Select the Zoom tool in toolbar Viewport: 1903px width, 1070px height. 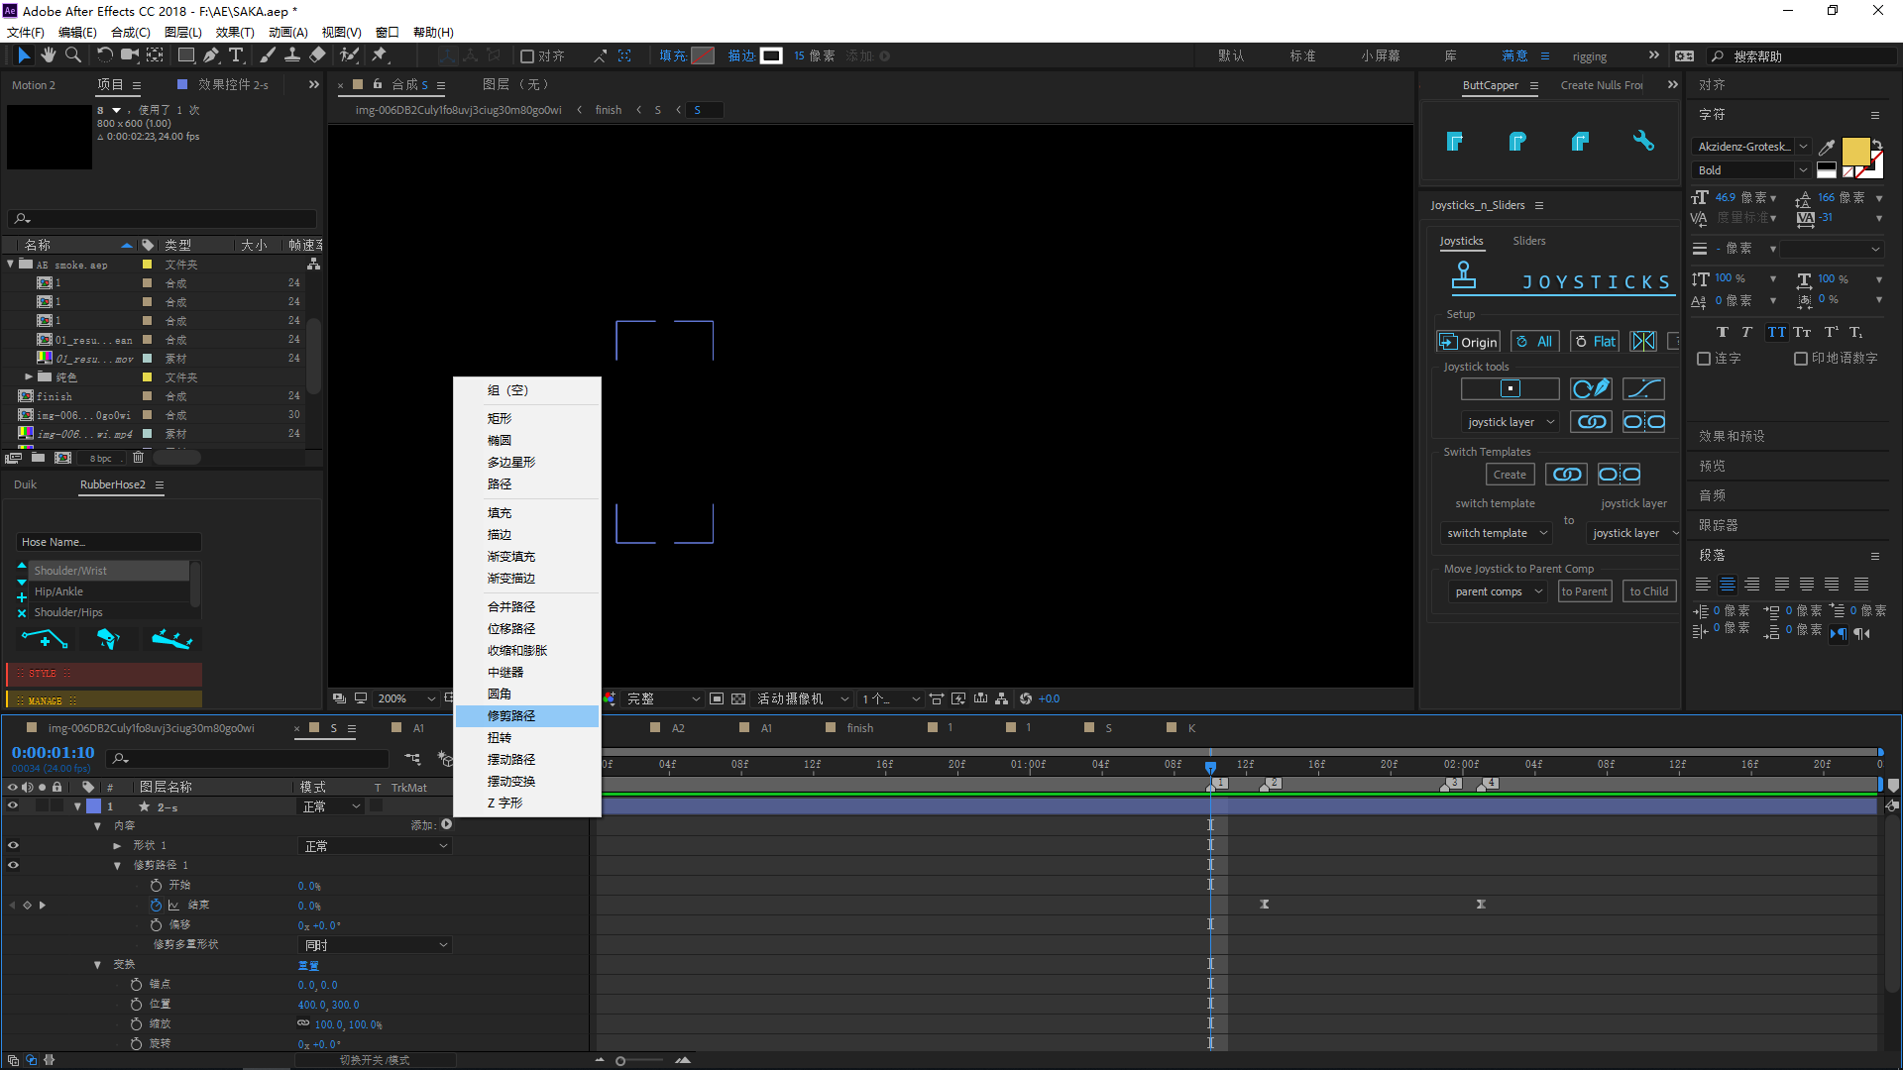(x=72, y=55)
